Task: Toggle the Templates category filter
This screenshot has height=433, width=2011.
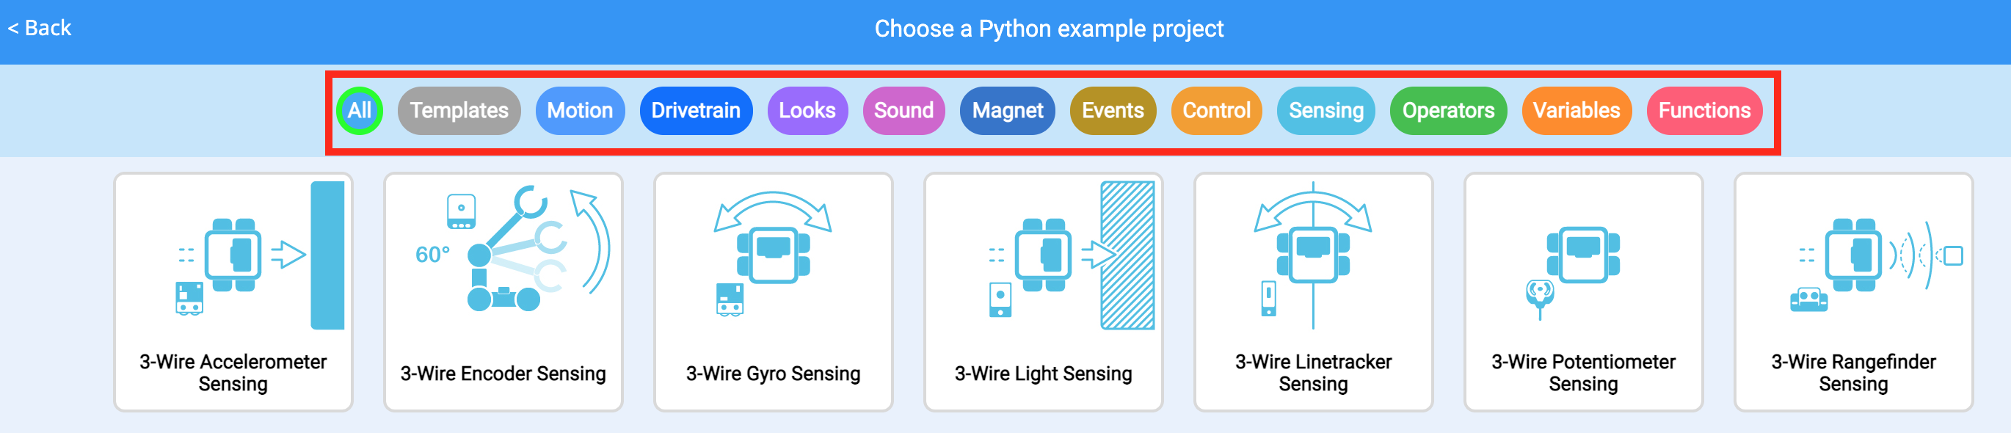Action: click(x=459, y=111)
